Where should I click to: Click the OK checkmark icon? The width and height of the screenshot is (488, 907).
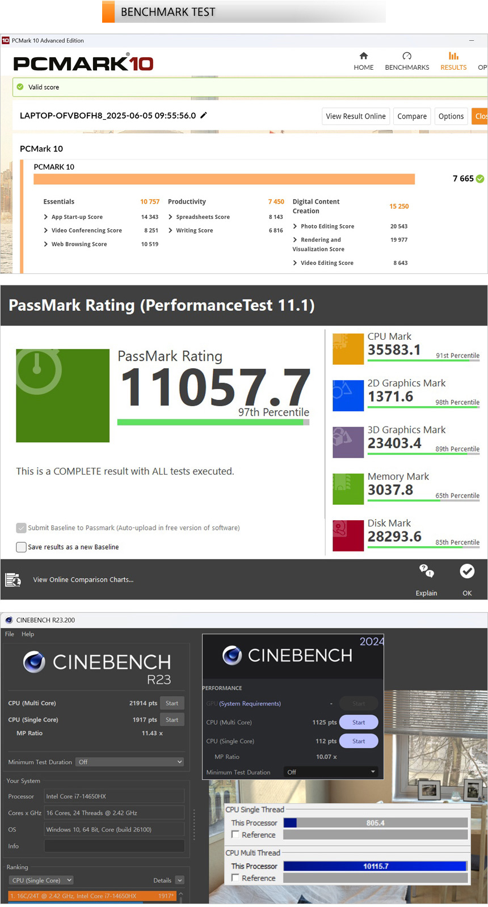click(467, 571)
